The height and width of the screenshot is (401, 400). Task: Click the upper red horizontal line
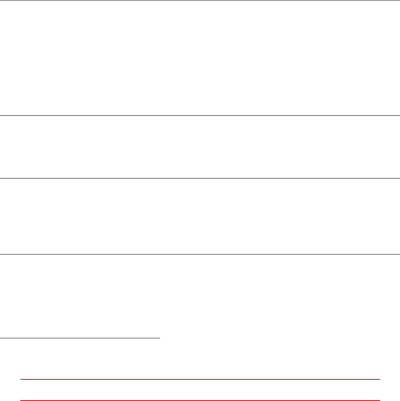(x=200, y=379)
